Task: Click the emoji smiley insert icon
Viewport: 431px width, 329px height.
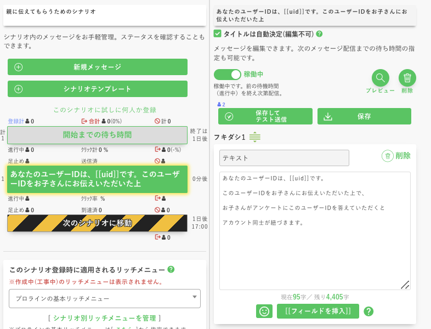Action: pos(264,311)
